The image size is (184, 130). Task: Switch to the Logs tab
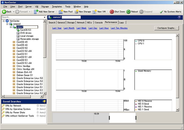tap(122, 22)
